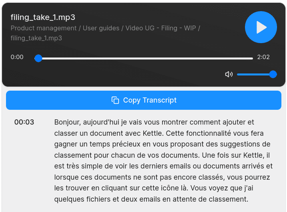Screen dimensions: 287x212
Task: Select the filing_take_1.mp3 title heading
Action: (x=43, y=17)
